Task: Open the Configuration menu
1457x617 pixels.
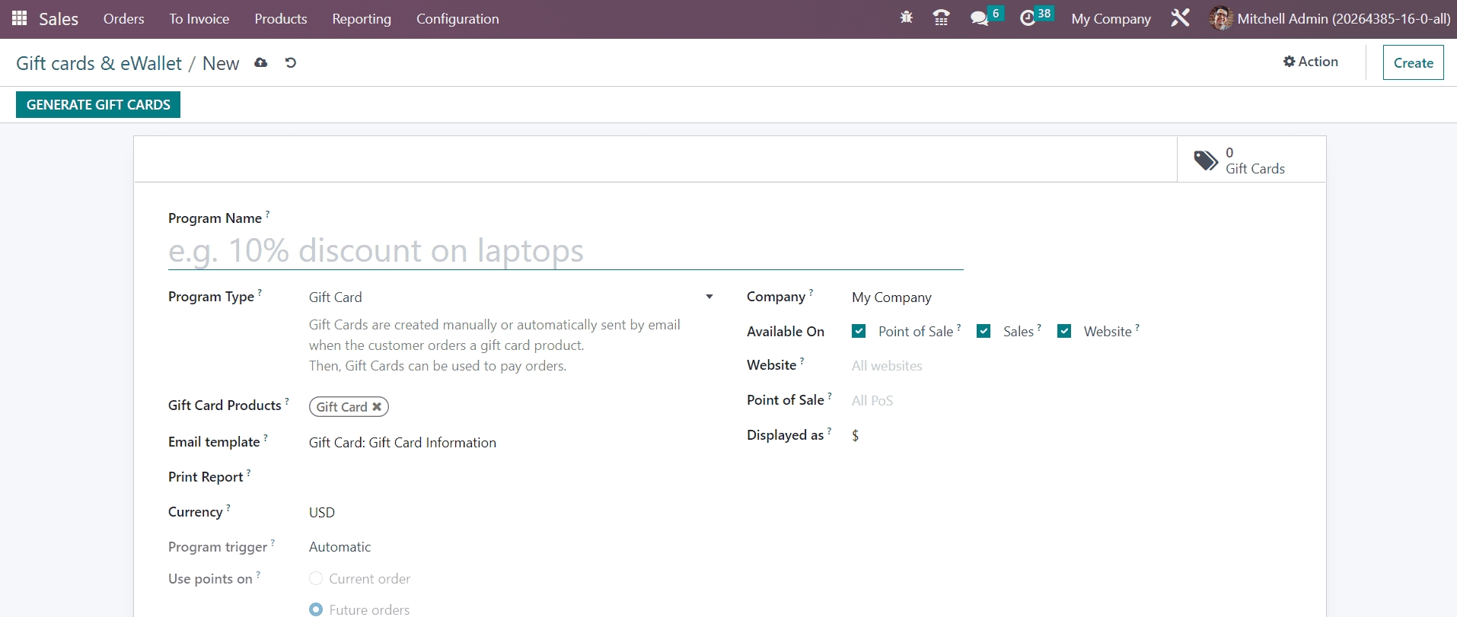Action: (x=458, y=19)
